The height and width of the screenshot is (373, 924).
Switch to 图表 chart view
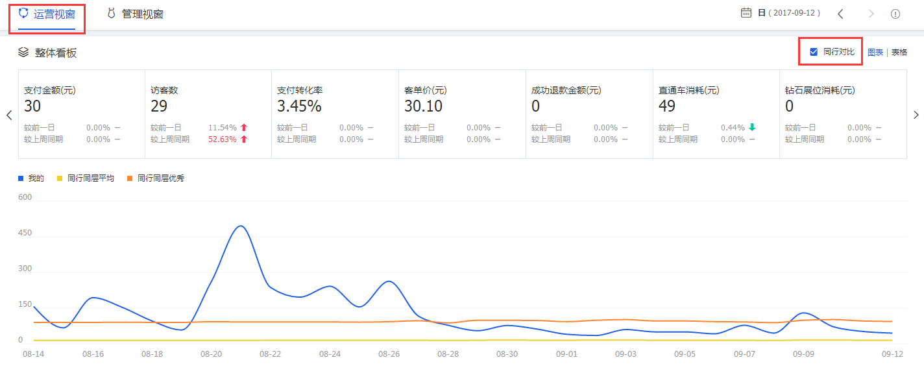875,53
